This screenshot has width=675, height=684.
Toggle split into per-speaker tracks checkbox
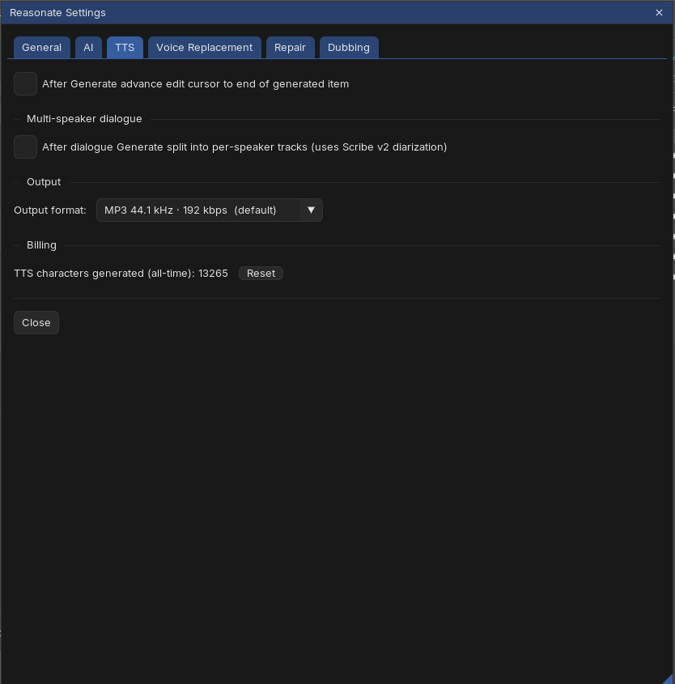pyautogui.click(x=25, y=147)
